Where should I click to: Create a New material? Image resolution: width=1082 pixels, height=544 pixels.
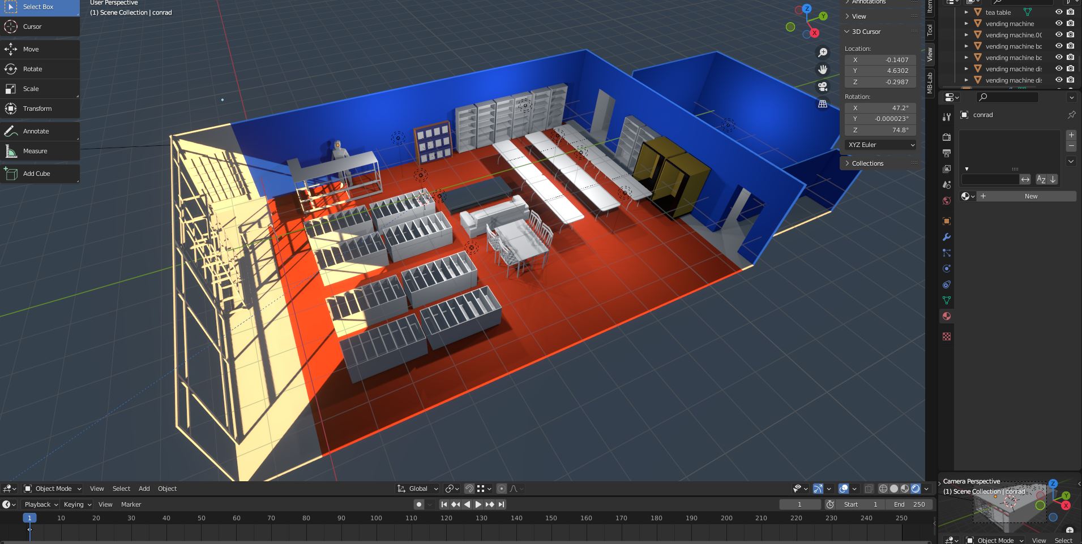tap(1026, 196)
